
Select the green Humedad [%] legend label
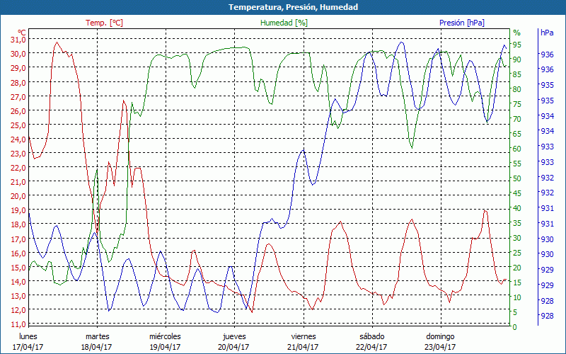[284, 23]
